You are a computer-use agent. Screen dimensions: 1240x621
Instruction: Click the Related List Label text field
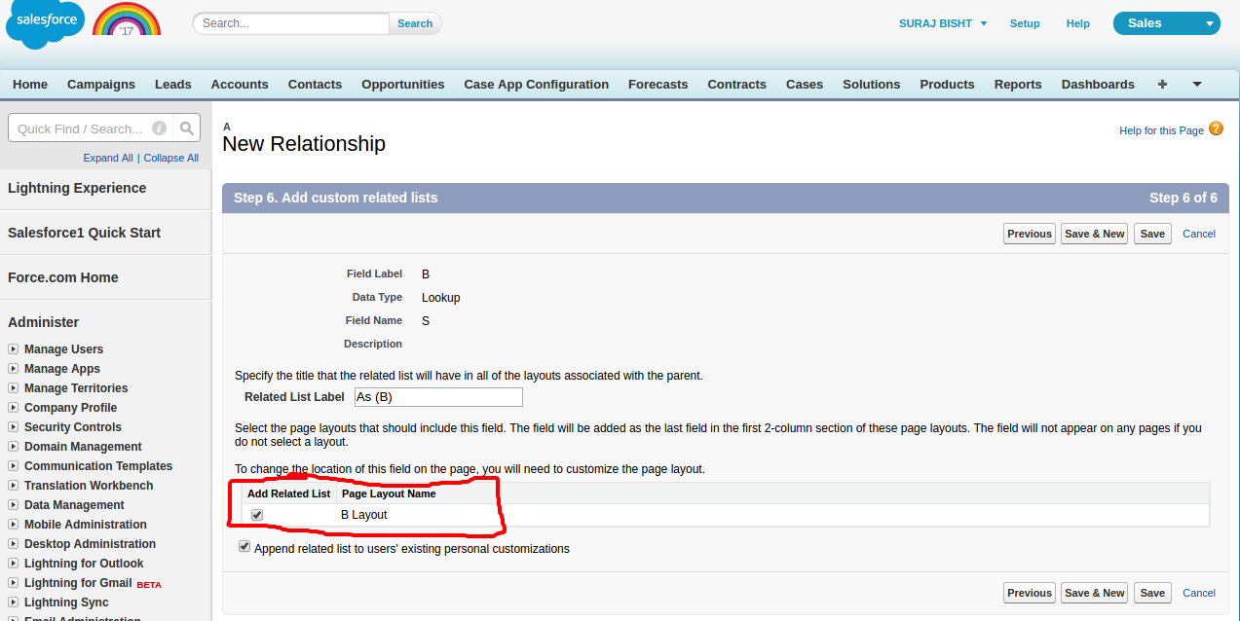pyautogui.click(x=438, y=397)
